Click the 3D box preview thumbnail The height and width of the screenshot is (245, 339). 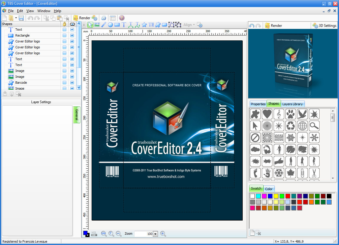click(293, 64)
